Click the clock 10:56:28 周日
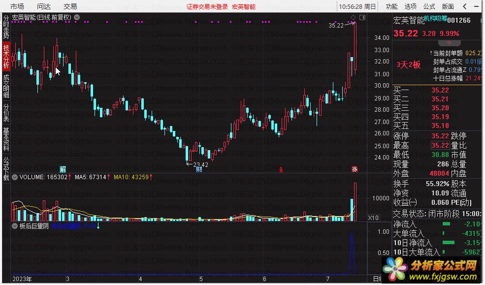 pos(357,6)
